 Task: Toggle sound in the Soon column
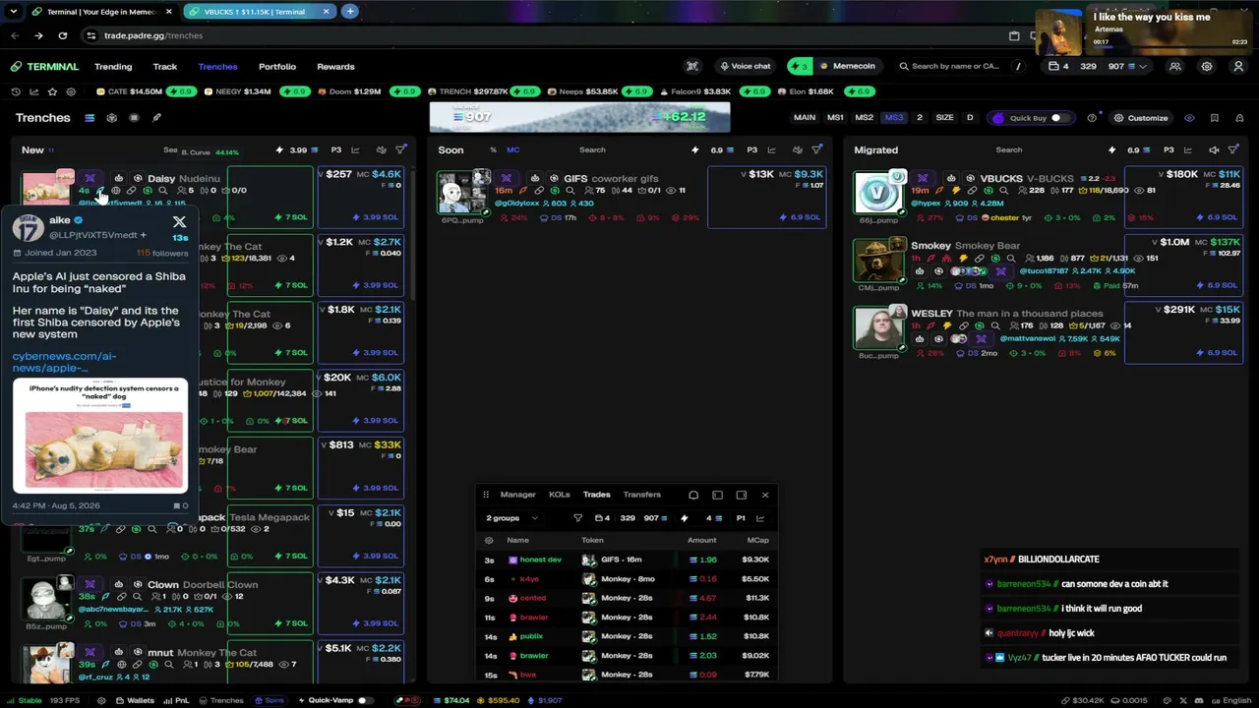(797, 150)
